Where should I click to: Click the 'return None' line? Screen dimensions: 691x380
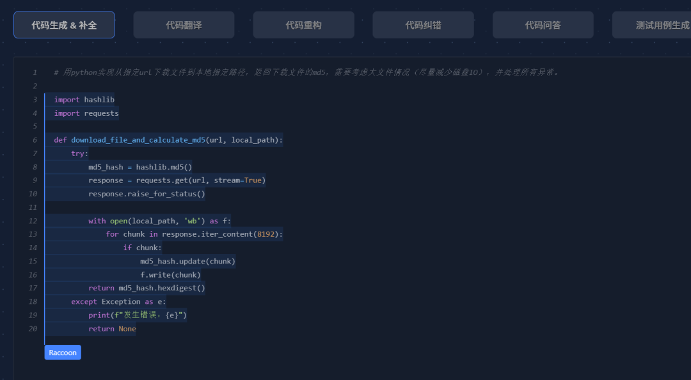coord(112,329)
